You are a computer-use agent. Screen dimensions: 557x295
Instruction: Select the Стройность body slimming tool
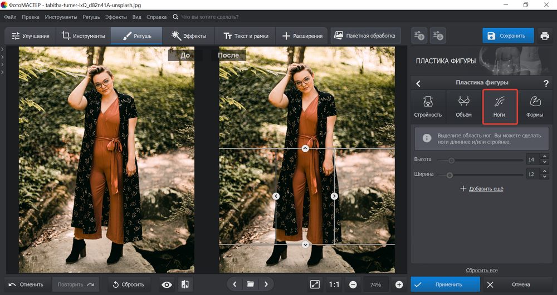click(428, 107)
